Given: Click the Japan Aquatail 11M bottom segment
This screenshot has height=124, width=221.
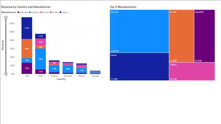Looking at the screenshot, I should [40, 72].
